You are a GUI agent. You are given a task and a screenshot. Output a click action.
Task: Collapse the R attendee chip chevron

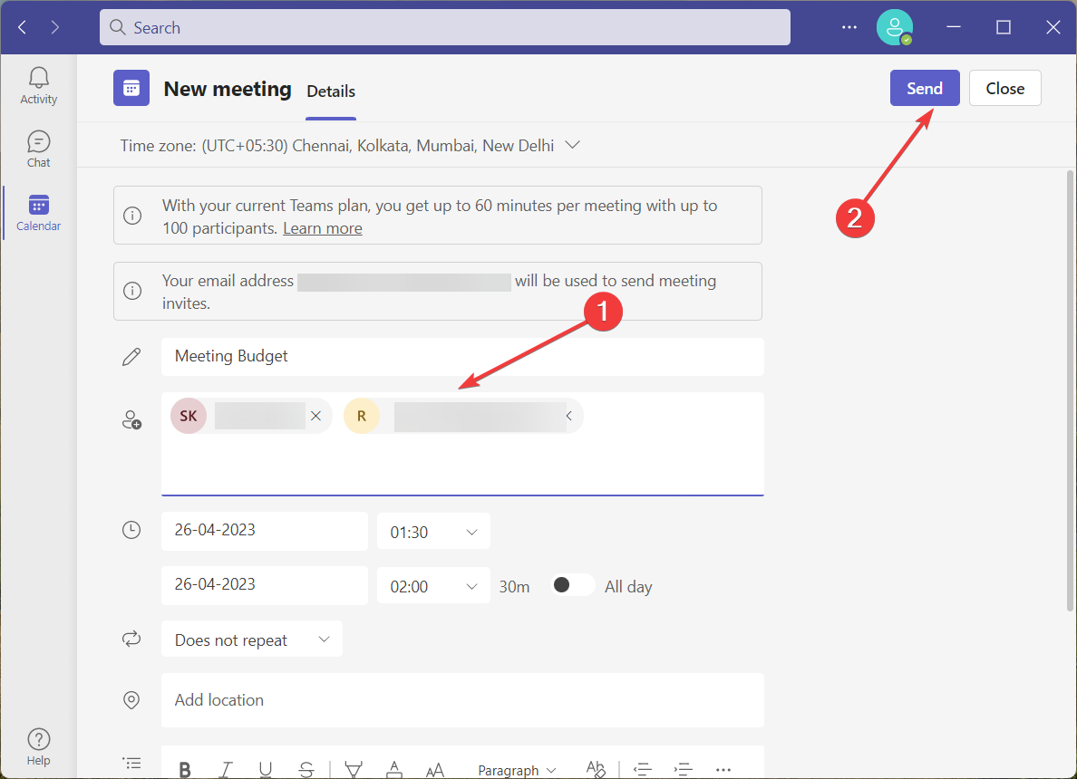click(568, 416)
